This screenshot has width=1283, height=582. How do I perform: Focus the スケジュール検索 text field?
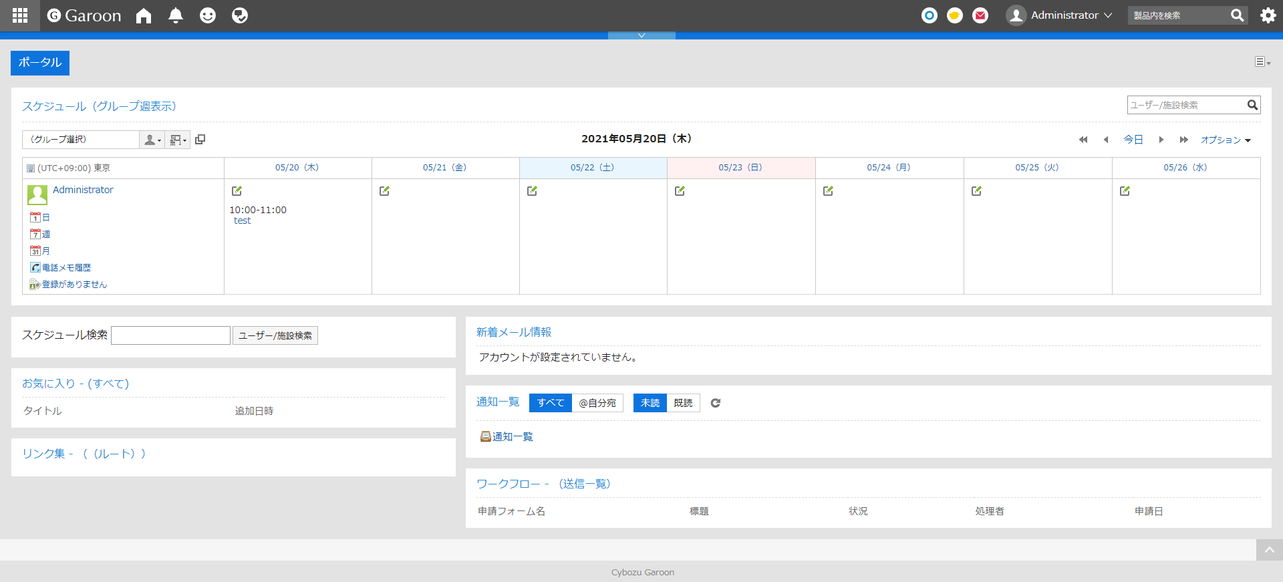pyautogui.click(x=170, y=335)
